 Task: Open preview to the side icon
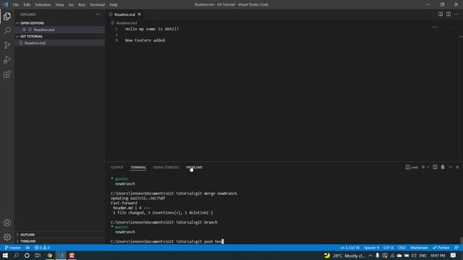click(441, 14)
